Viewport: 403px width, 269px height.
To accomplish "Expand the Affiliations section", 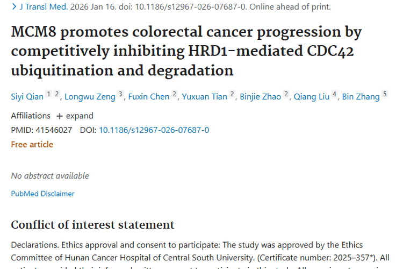I will click(80, 116).
